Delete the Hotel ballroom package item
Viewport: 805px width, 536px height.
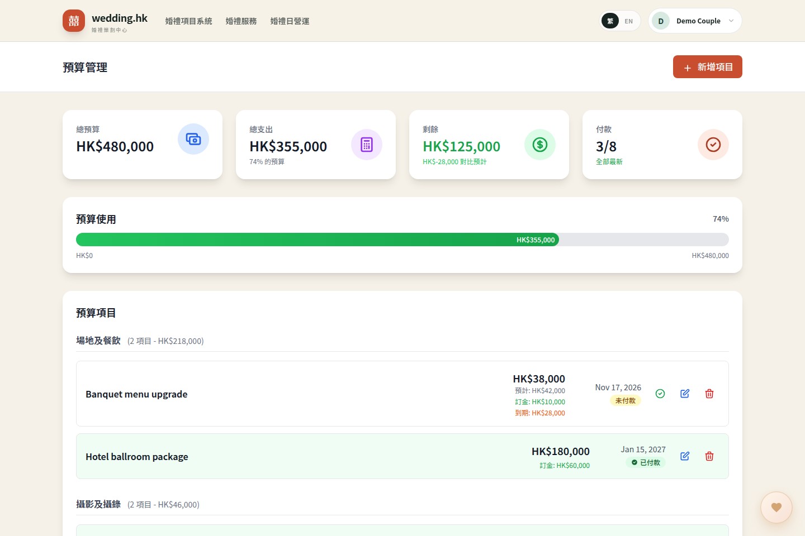click(x=709, y=456)
